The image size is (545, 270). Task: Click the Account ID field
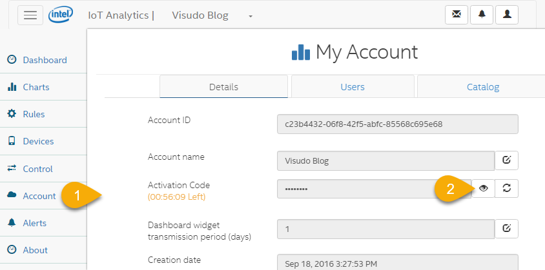pos(397,124)
